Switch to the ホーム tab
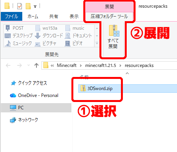 (33, 17)
